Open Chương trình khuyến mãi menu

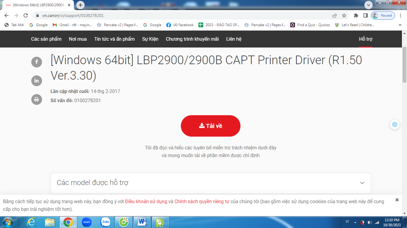[x=192, y=39]
